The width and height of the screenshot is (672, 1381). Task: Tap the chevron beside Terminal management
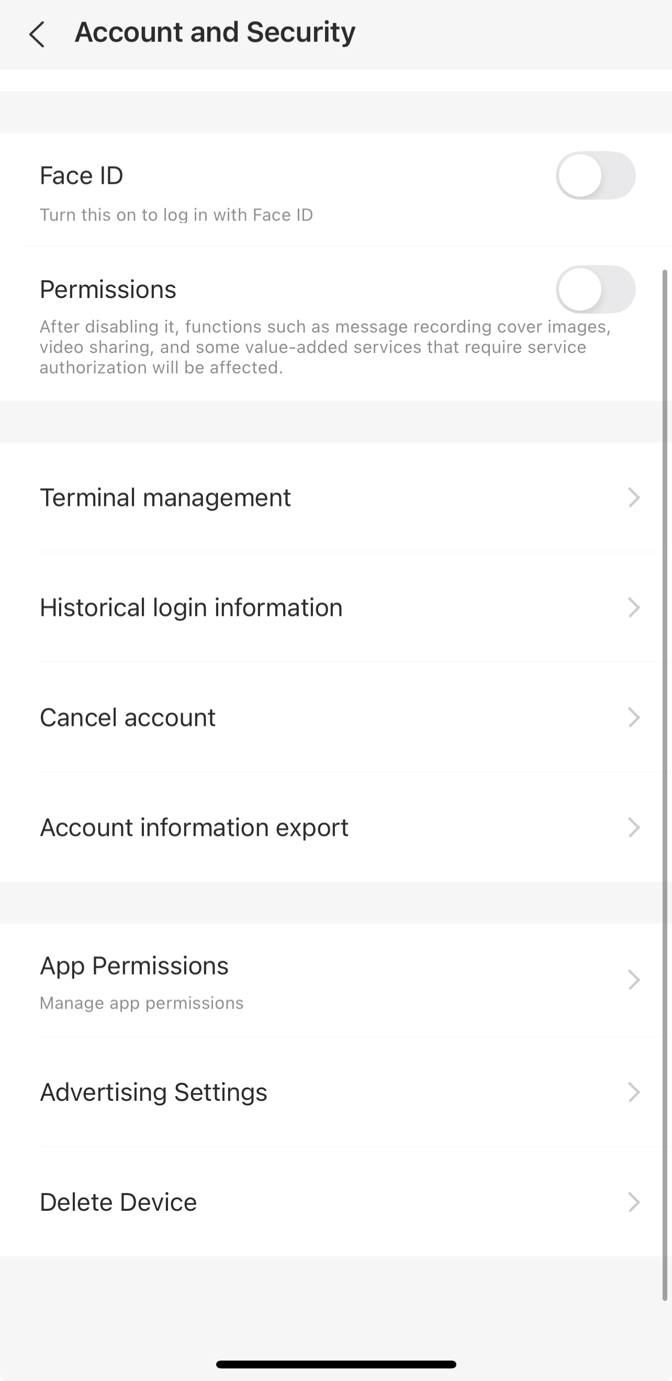(633, 498)
